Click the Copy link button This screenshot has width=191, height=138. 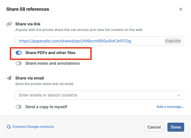click(x=173, y=41)
